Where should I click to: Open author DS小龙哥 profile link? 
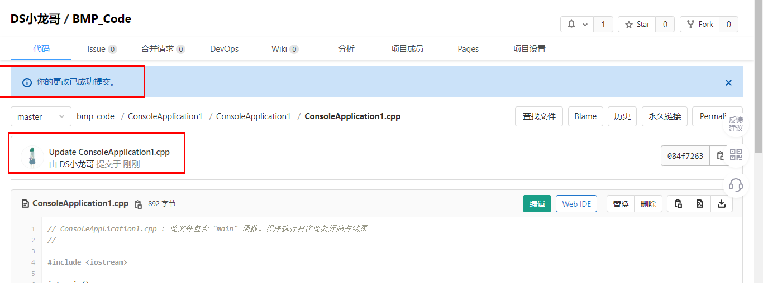(x=77, y=164)
